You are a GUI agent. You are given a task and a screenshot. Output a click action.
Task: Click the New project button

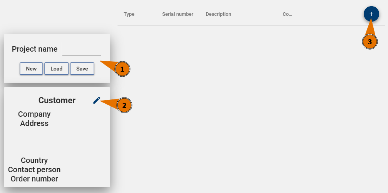coord(31,69)
